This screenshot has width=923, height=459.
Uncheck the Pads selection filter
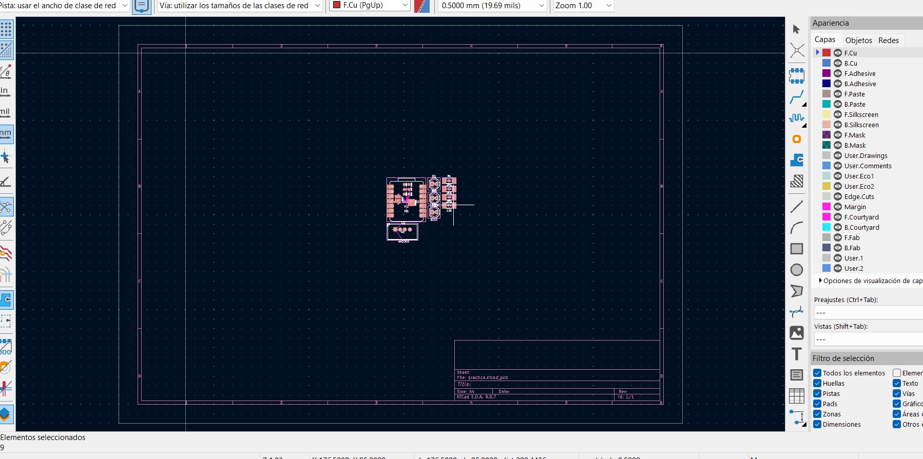(x=817, y=404)
